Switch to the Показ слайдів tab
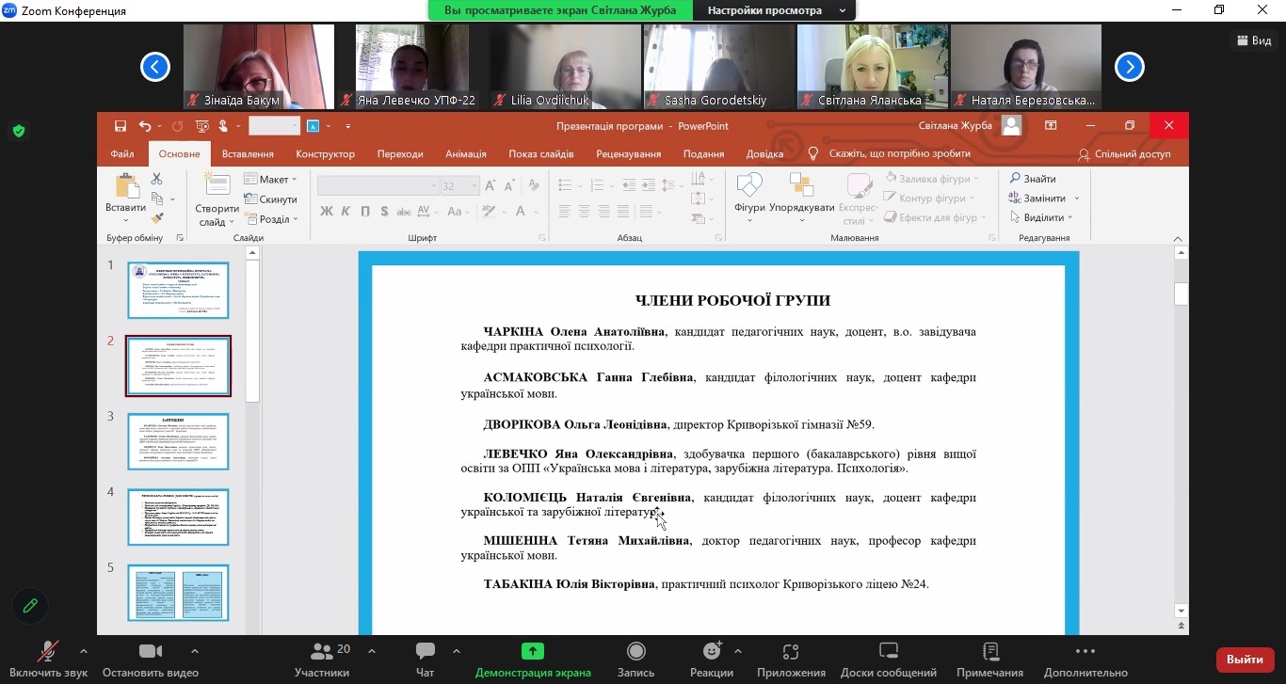1286x684 pixels. tap(541, 153)
